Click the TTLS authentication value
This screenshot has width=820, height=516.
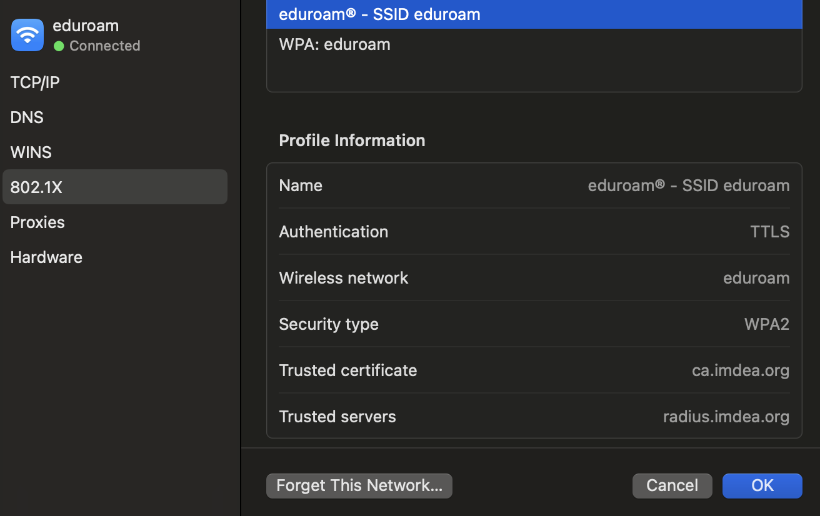[770, 232]
